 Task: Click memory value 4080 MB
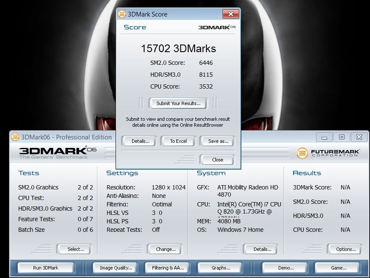229,221
